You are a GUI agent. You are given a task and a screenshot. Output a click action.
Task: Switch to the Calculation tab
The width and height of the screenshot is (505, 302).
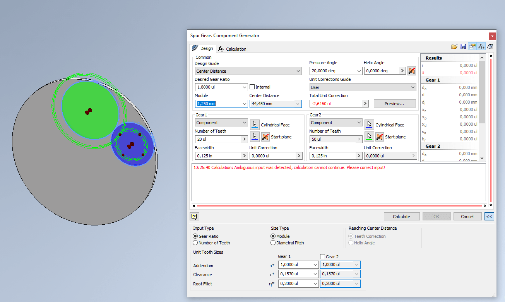coord(233,49)
